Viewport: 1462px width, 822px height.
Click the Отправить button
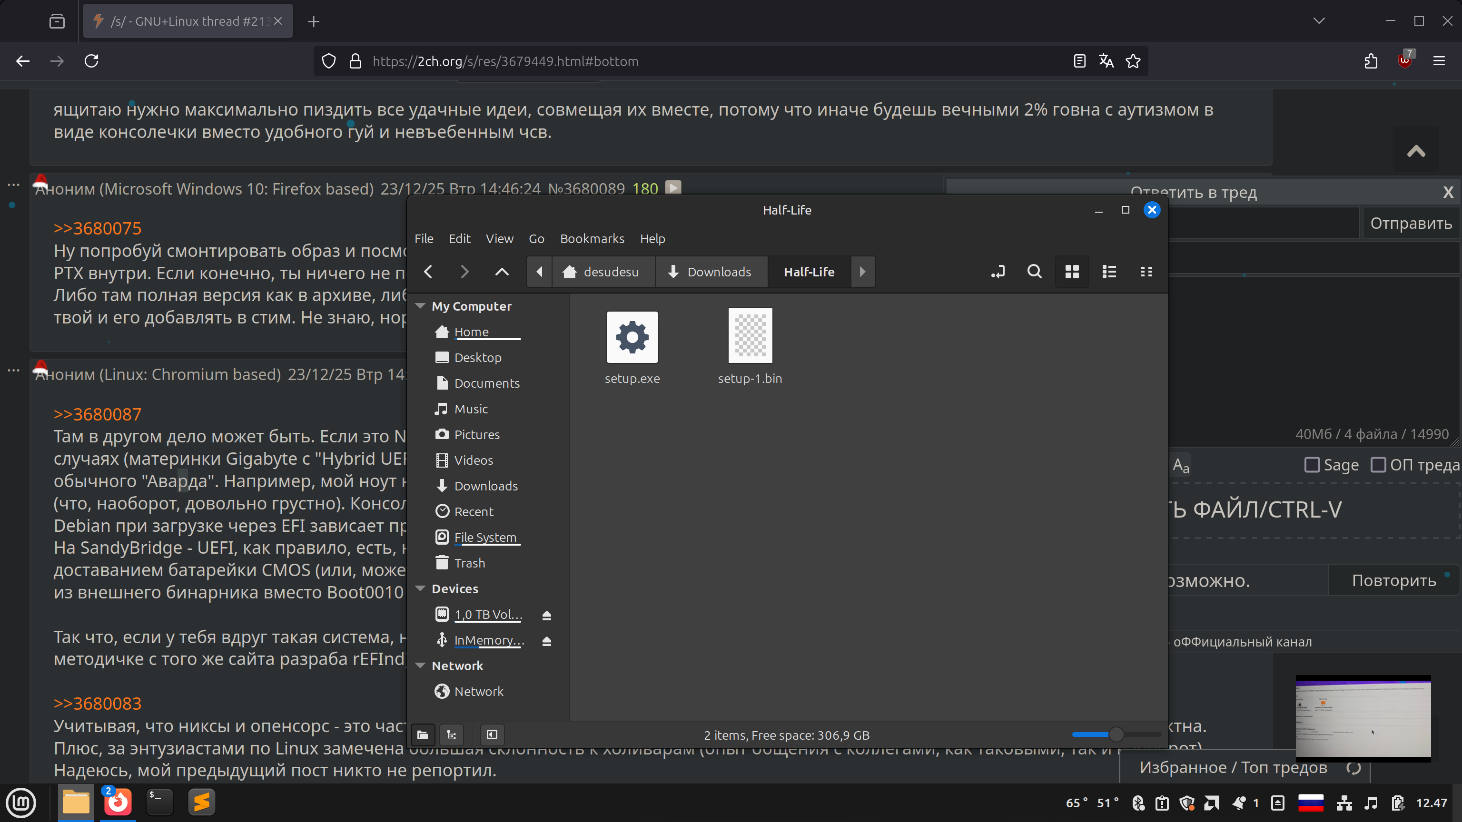tap(1410, 223)
